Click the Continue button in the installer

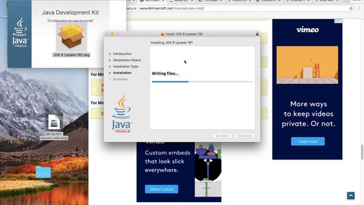tap(245, 136)
